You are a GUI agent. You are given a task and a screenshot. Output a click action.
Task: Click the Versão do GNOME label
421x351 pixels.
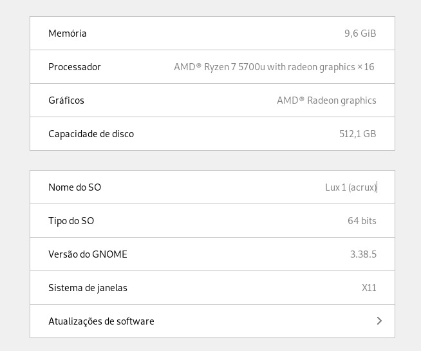(x=88, y=254)
